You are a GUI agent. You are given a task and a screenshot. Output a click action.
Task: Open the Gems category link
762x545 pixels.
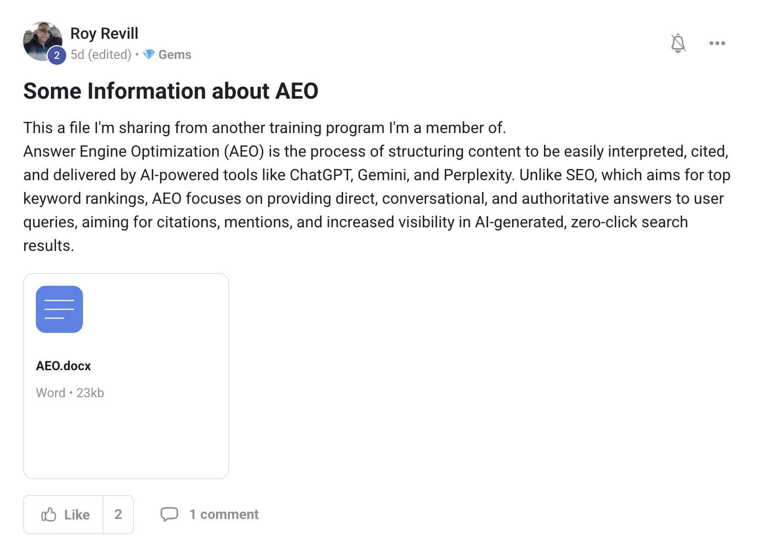pos(175,54)
